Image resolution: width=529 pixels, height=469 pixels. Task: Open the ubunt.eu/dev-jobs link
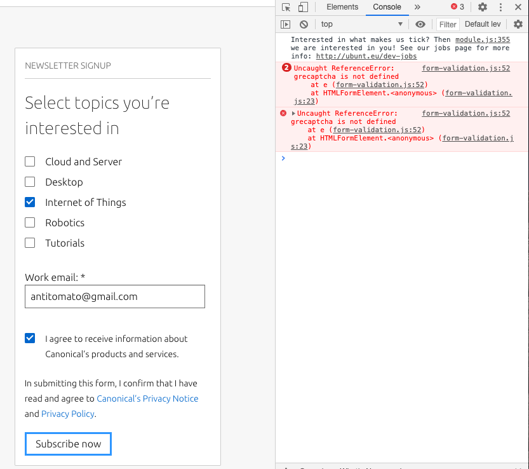coord(366,56)
